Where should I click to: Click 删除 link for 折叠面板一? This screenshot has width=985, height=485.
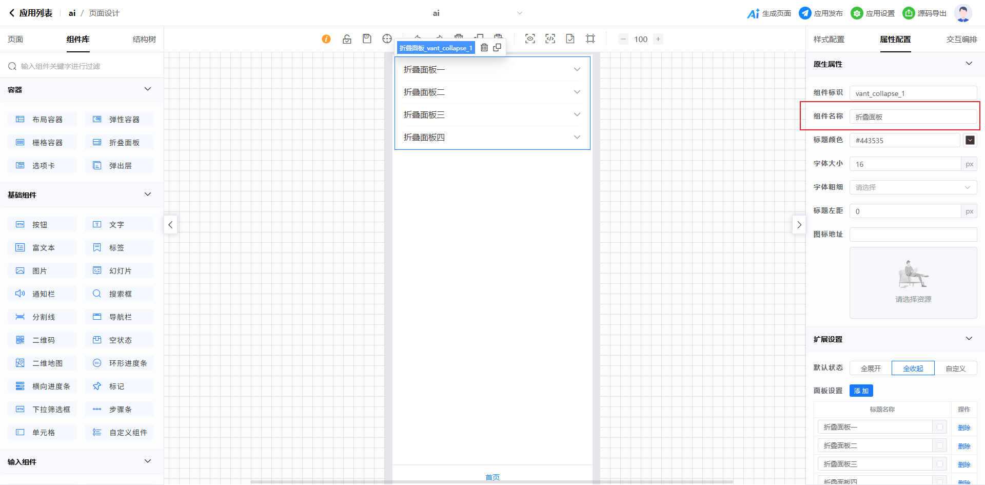[x=964, y=428]
